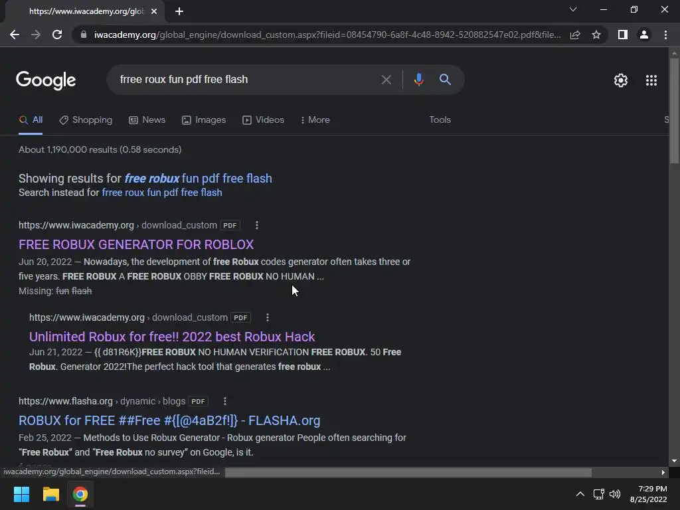This screenshot has width=680, height=510.
Task: Start voice search with microphone icon
Action: [418, 80]
